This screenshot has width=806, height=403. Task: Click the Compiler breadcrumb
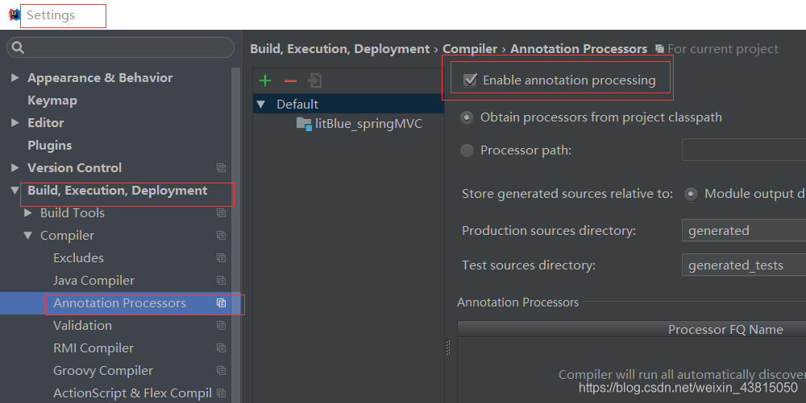pyautogui.click(x=470, y=49)
